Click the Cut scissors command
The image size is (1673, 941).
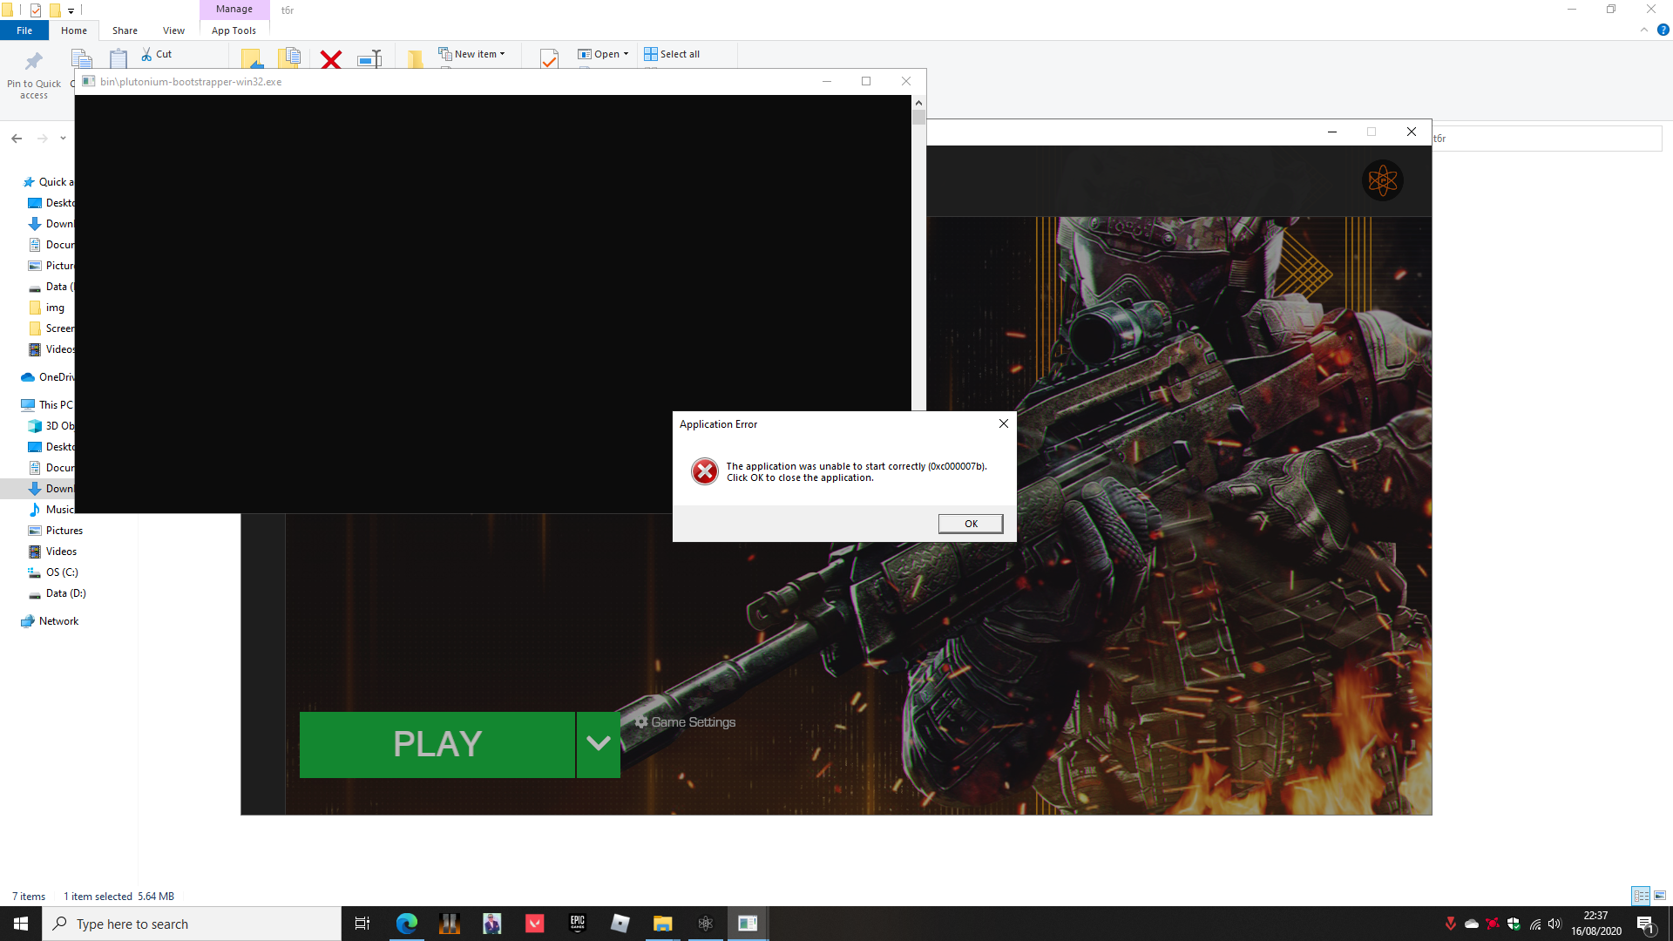(x=157, y=54)
